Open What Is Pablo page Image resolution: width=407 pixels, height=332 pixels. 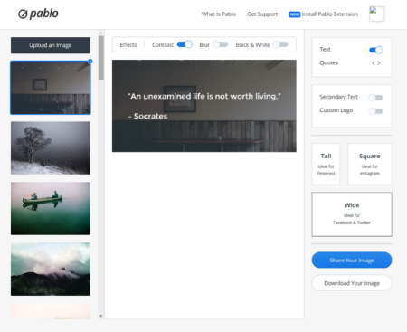coord(219,14)
